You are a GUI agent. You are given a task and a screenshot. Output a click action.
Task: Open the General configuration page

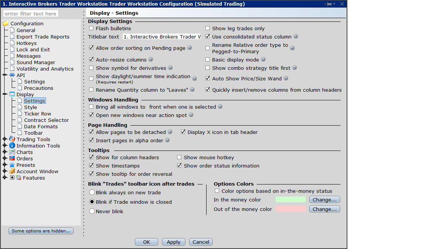click(26, 30)
